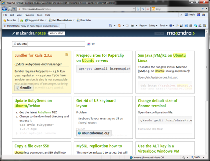210x161 pixels.
Task: Click the black-and-white squares command bar icon
Action: click(182, 25)
